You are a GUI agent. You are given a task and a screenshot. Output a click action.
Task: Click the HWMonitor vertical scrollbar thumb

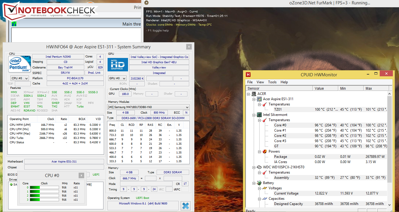click(389, 140)
